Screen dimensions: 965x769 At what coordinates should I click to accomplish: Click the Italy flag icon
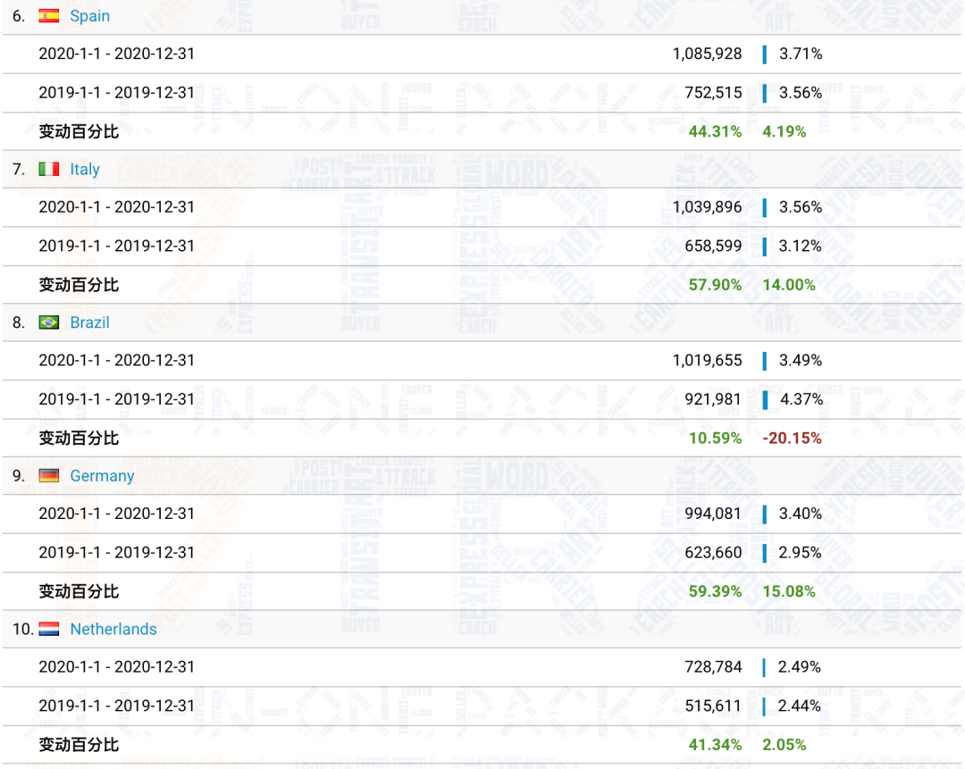tap(49, 170)
